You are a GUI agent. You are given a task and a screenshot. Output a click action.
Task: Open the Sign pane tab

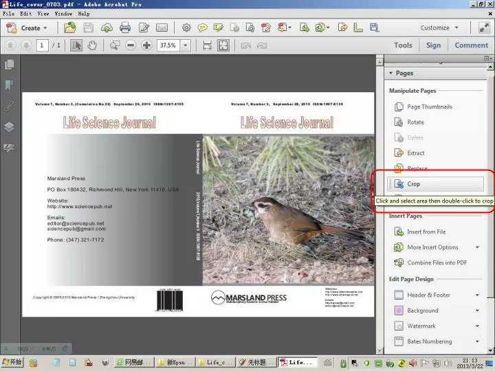(x=433, y=45)
